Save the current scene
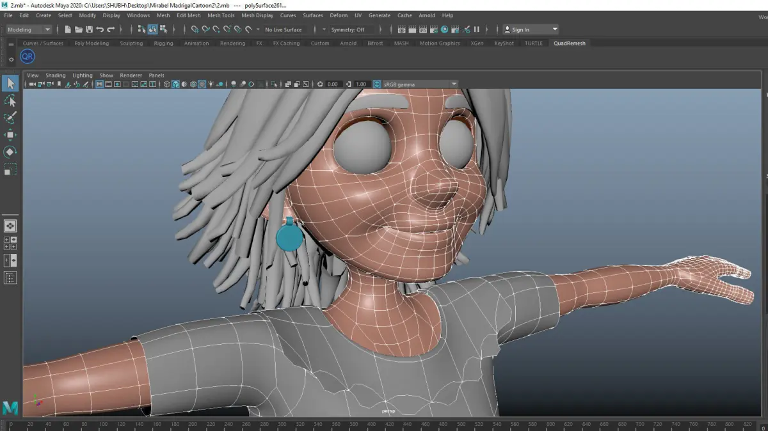Screen dimensions: 768x431 tap(89, 29)
